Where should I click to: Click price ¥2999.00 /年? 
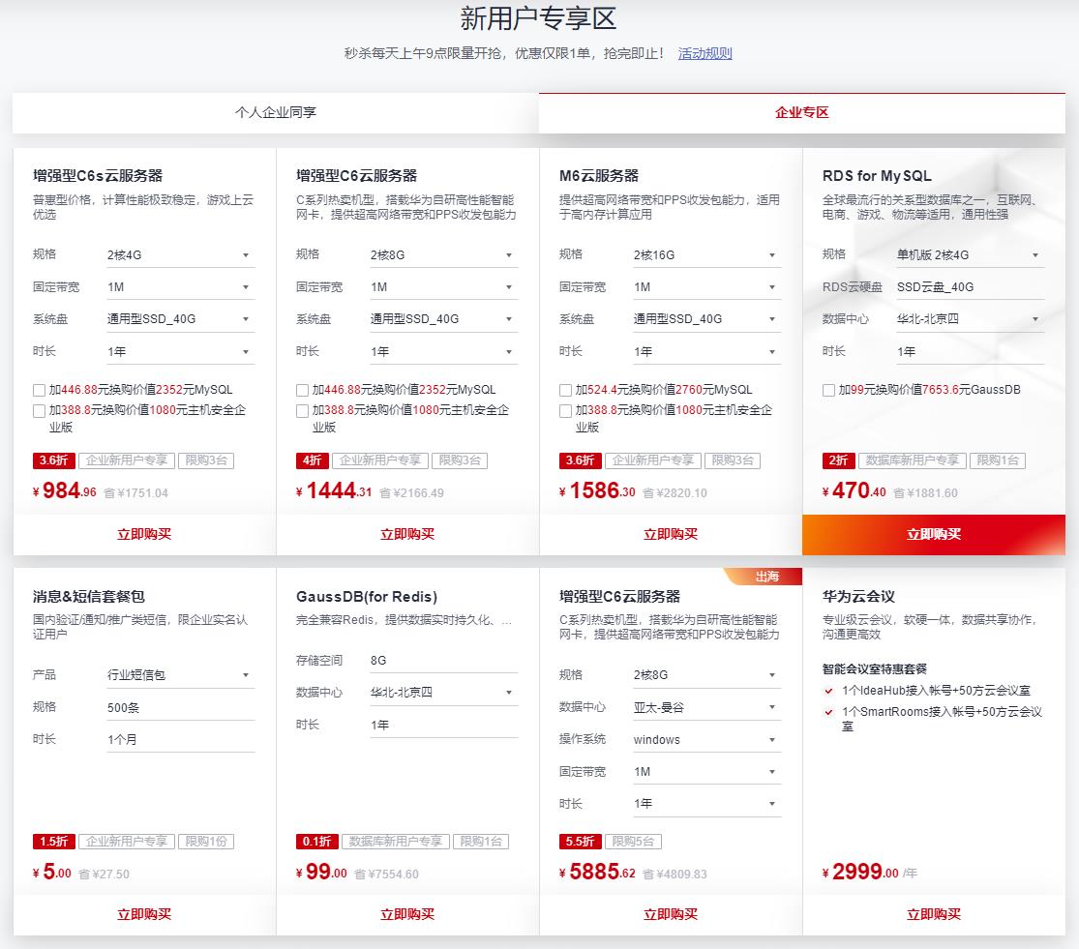coord(870,872)
